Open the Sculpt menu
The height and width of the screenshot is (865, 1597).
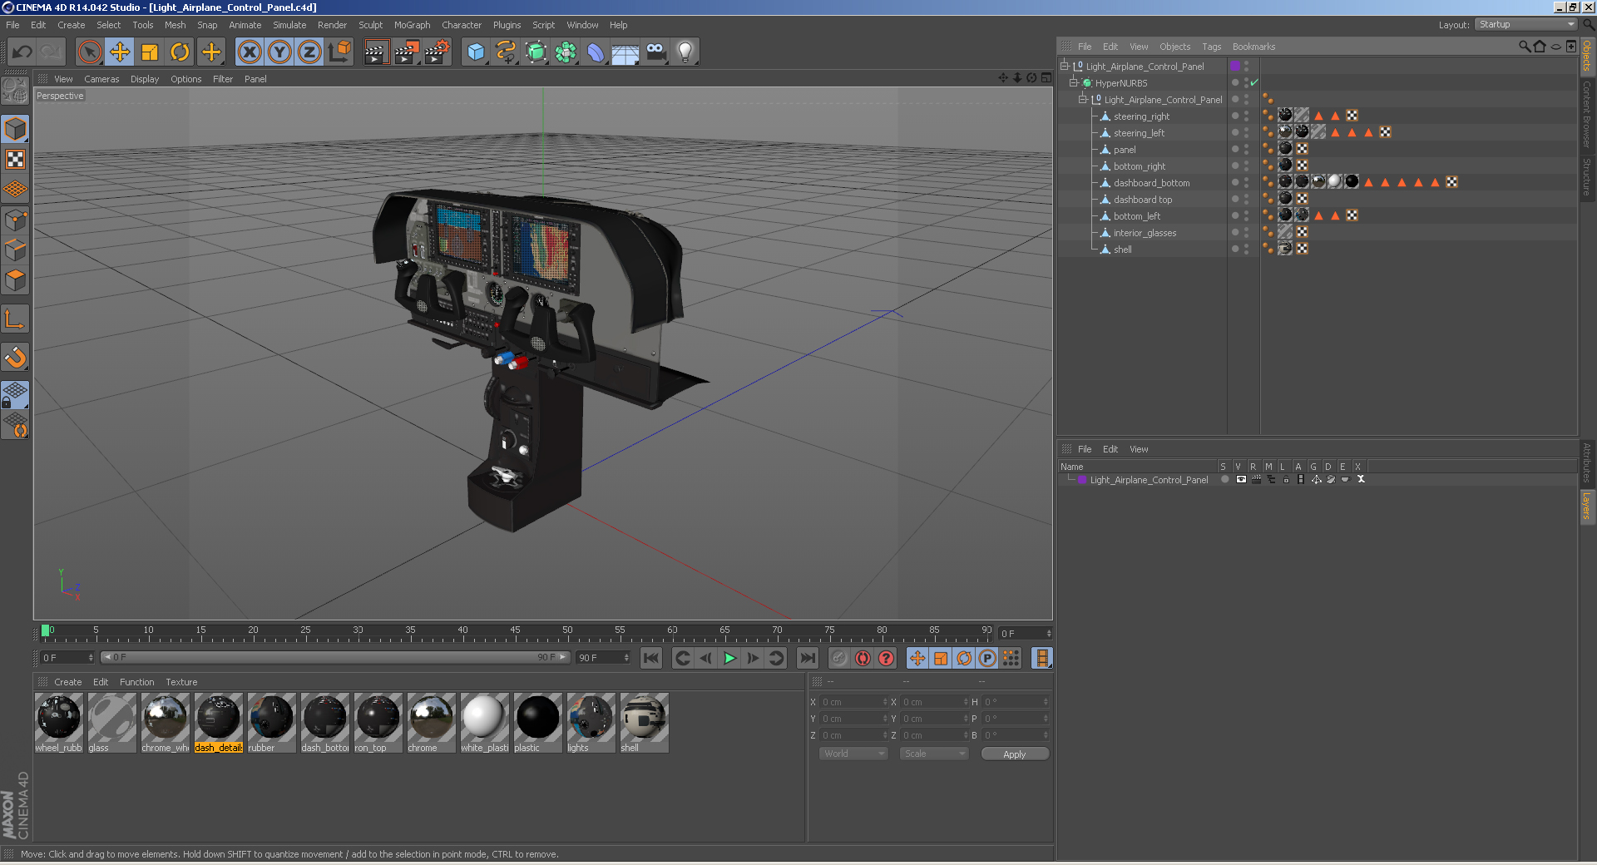point(370,25)
